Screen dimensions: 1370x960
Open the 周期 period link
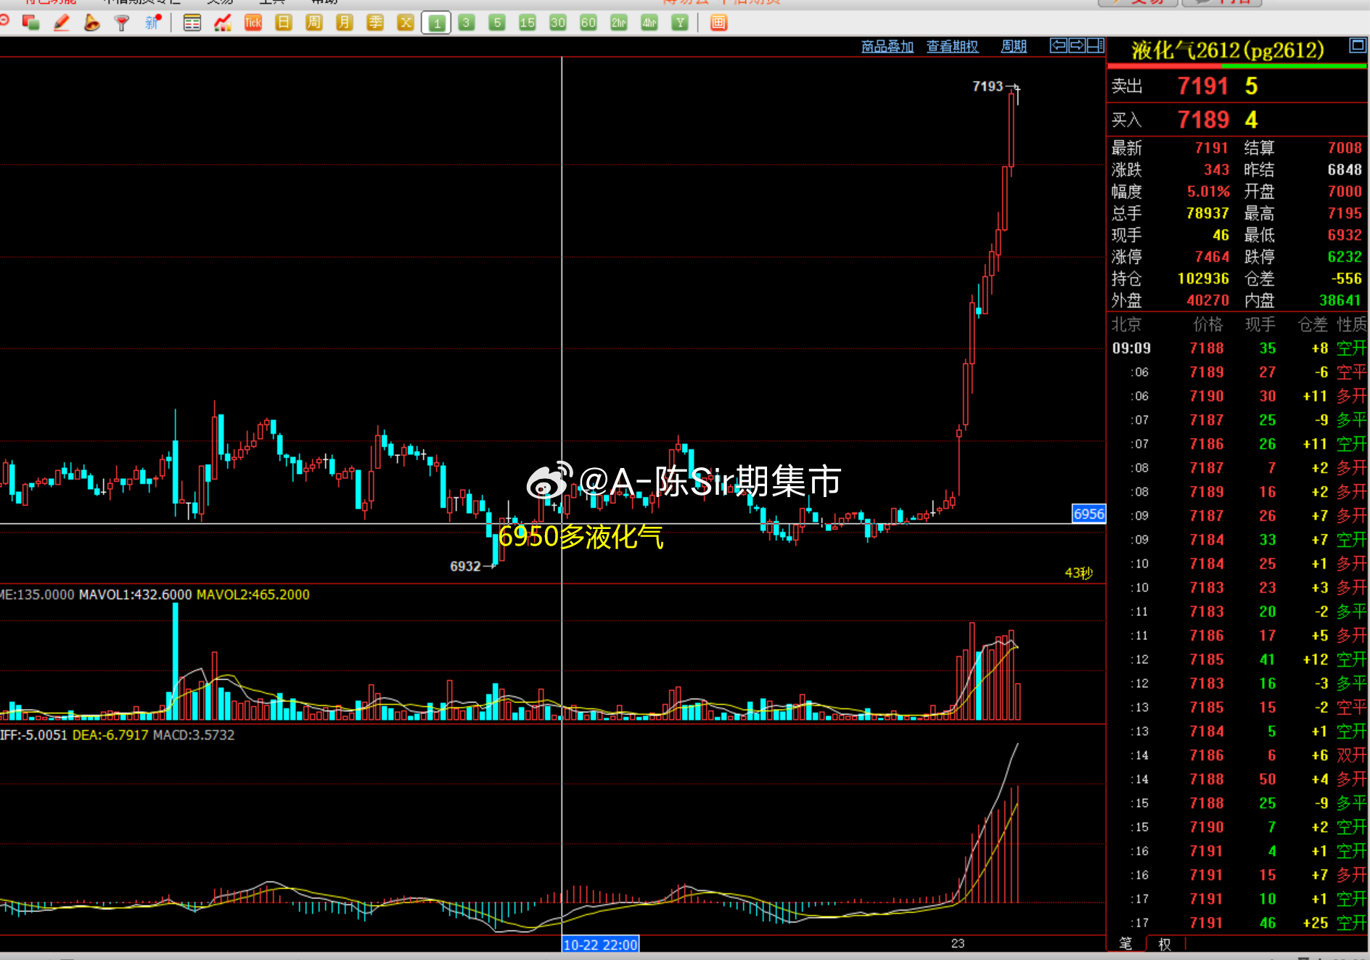point(1014,46)
